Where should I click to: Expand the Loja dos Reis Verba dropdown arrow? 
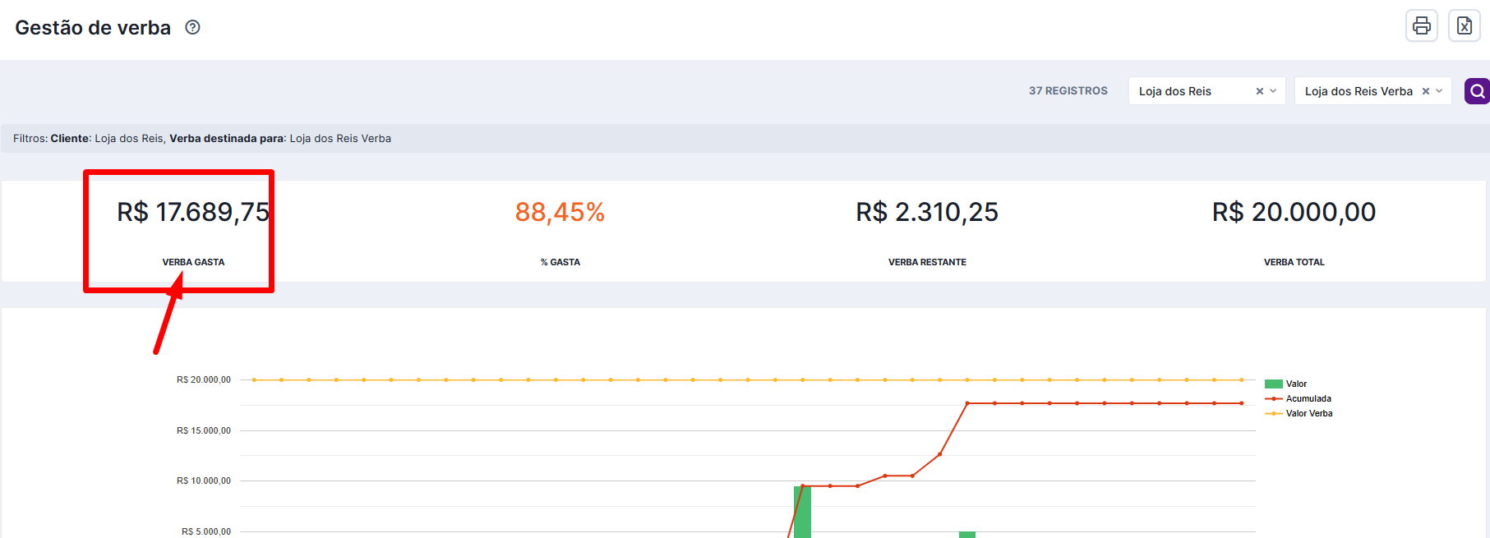pyautogui.click(x=1439, y=91)
